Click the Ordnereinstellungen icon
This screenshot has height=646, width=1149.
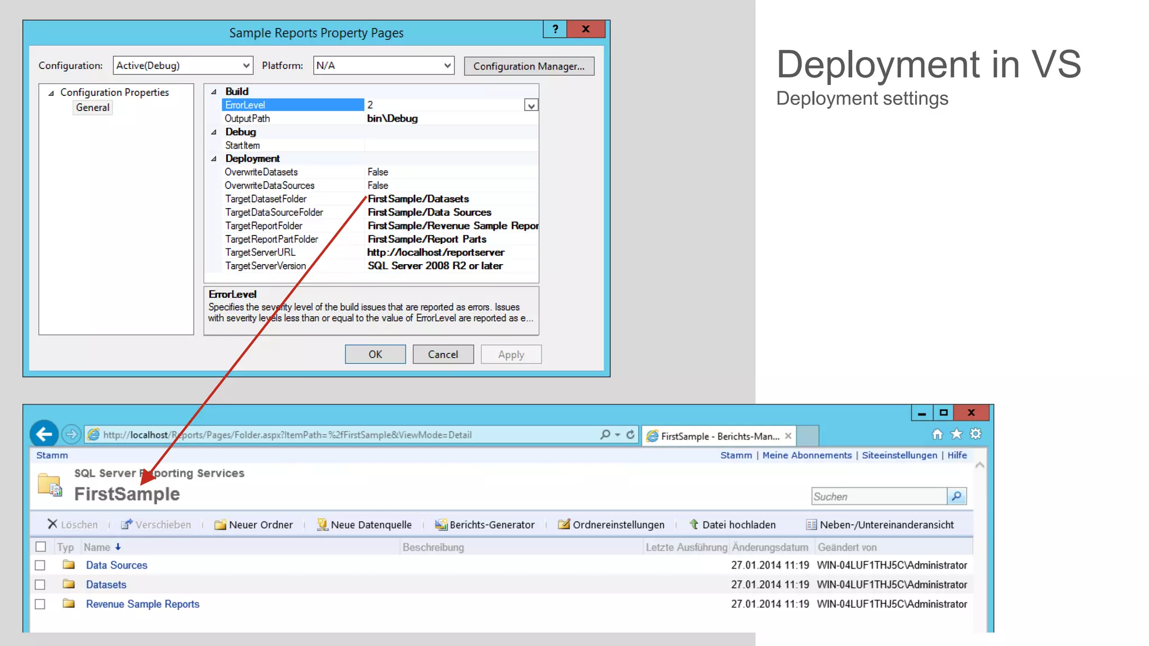[x=564, y=524]
